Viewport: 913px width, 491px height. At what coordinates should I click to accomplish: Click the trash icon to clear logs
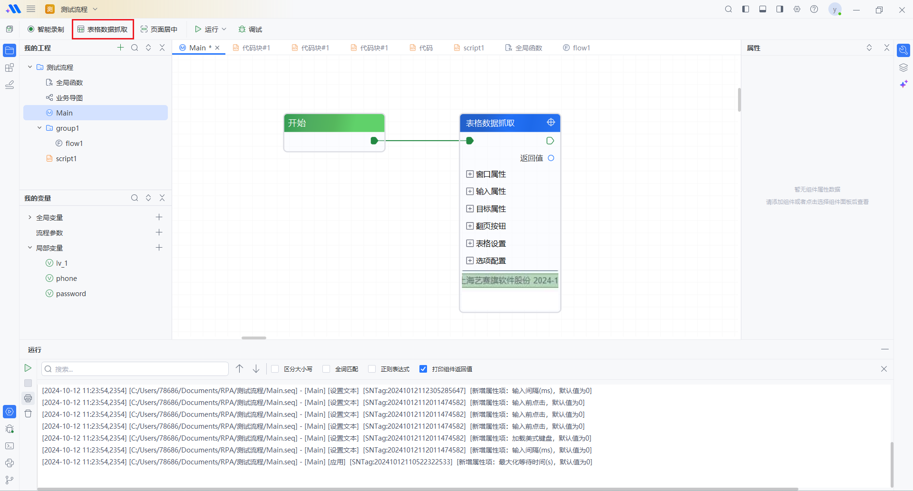[x=28, y=414]
